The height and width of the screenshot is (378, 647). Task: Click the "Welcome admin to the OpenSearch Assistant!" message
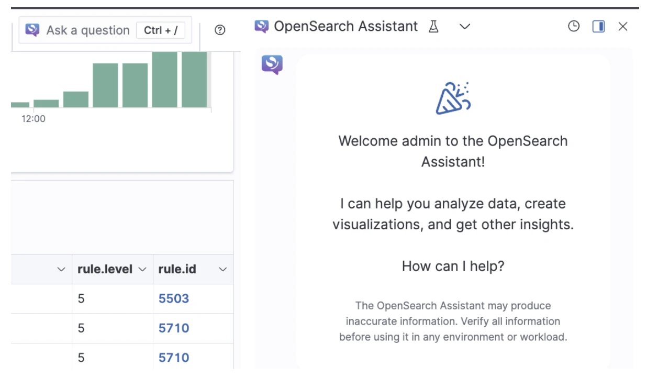tap(453, 151)
